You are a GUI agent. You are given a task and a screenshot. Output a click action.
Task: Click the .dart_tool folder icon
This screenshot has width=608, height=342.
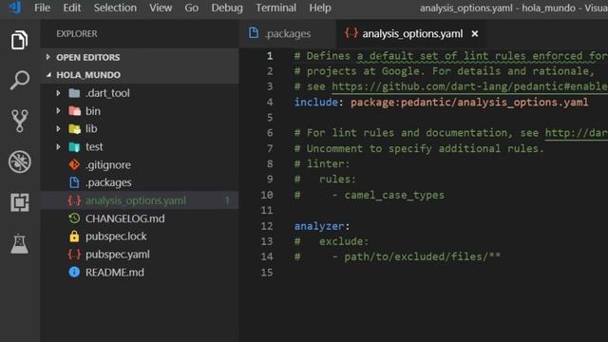(74, 93)
